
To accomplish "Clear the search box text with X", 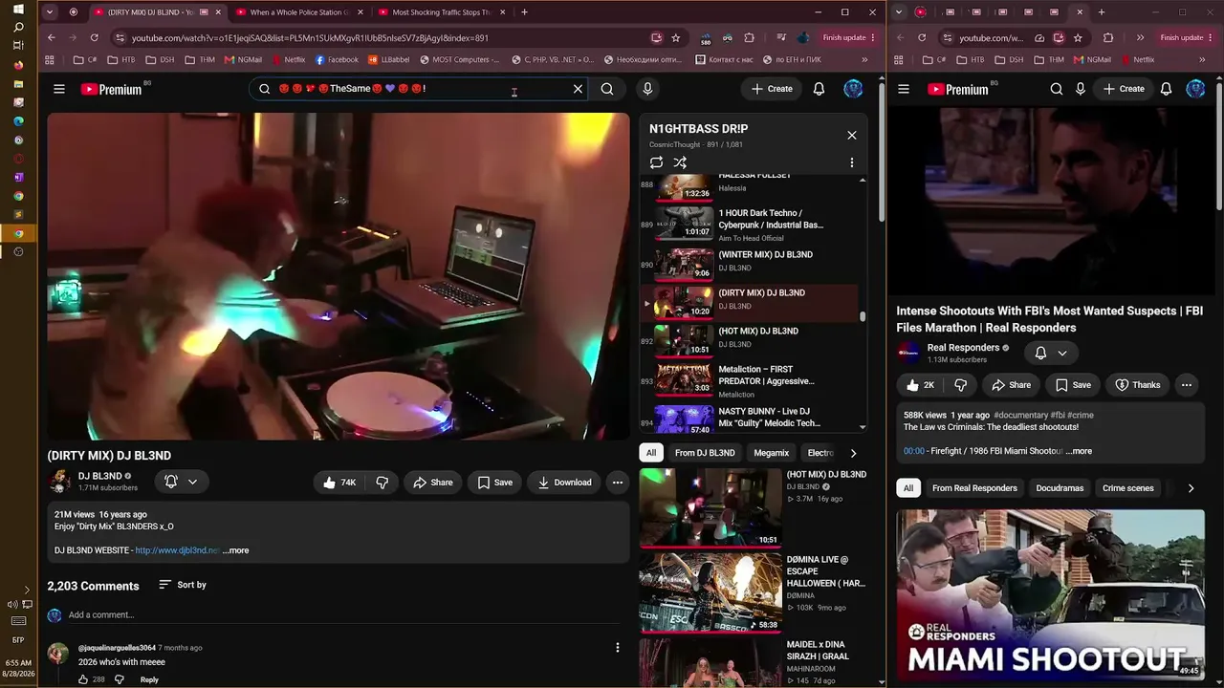I will pos(578,89).
